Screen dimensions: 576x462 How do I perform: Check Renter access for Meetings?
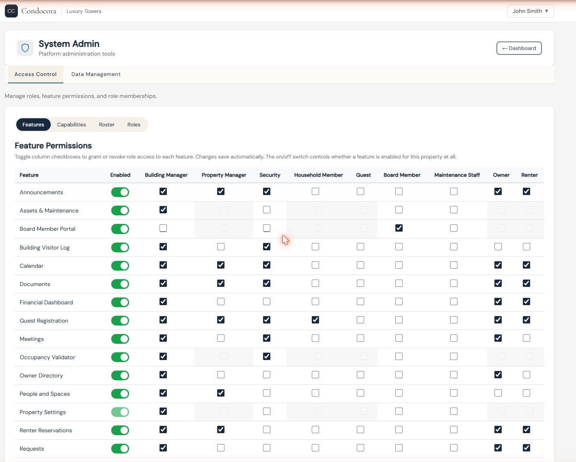click(x=526, y=338)
